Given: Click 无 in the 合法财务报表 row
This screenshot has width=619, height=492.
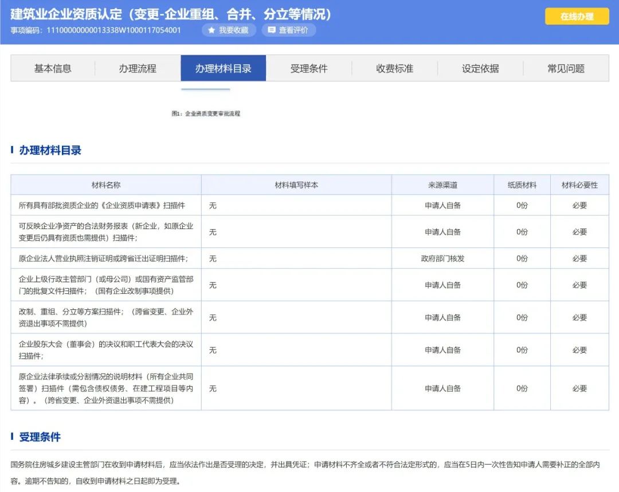Looking at the screenshot, I should pos(213,232).
